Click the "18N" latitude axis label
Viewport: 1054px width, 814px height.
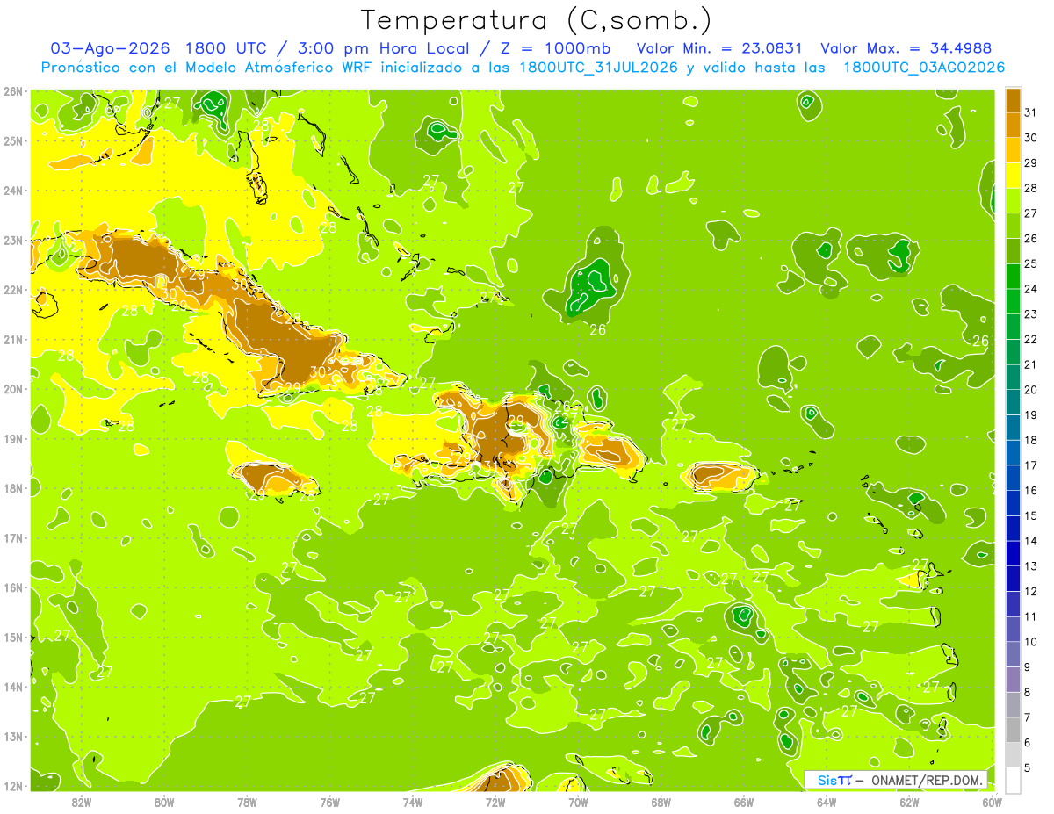point(13,488)
